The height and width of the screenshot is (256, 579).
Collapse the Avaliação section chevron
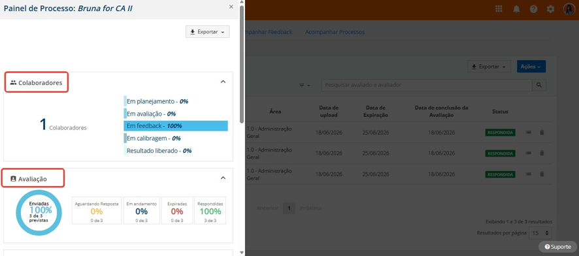point(223,178)
